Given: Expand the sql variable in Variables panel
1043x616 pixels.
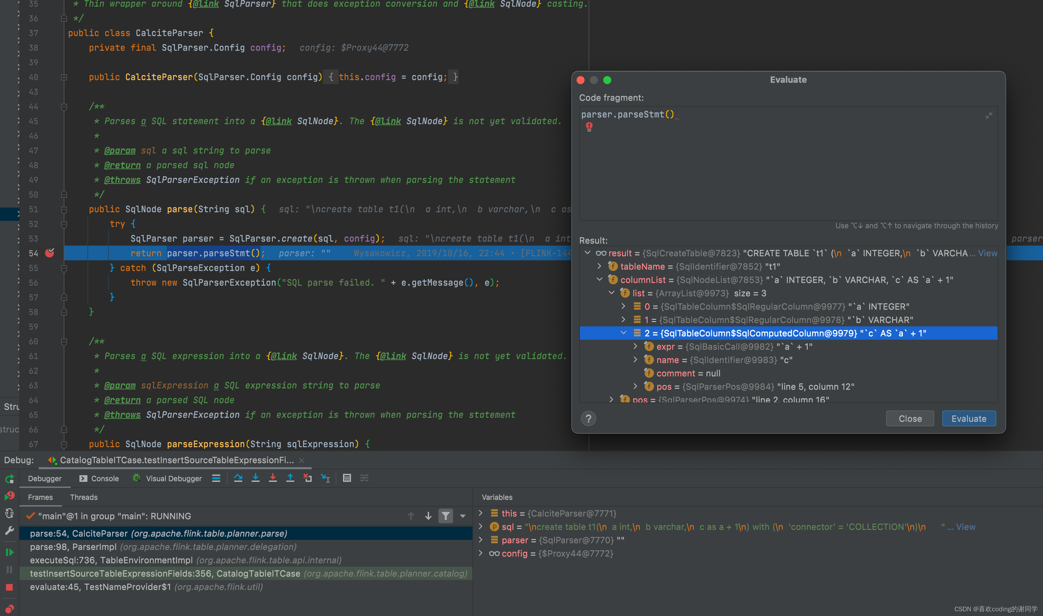Looking at the screenshot, I should click(480, 527).
